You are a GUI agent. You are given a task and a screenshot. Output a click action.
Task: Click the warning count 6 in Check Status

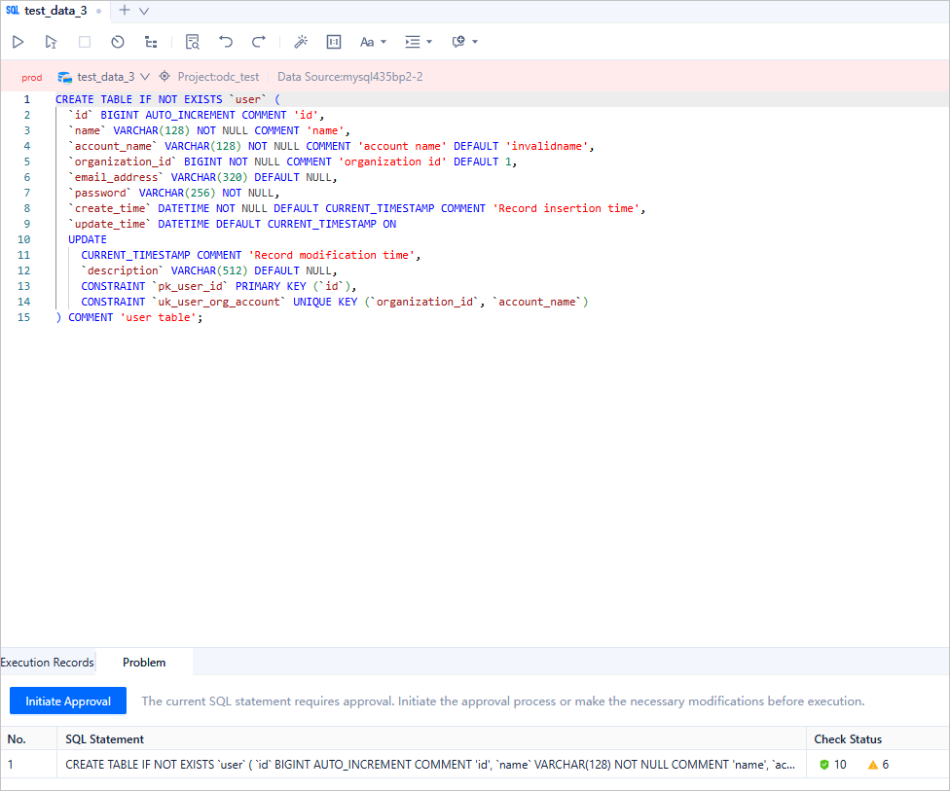879,765
